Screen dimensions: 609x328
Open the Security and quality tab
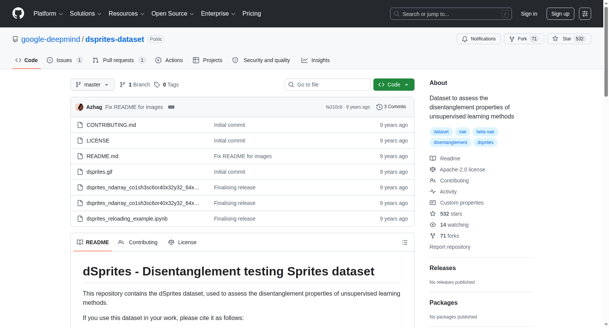coord(261,60)
